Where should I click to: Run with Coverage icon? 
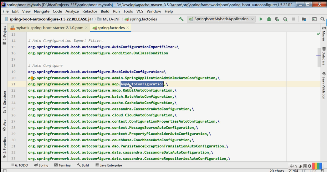point(277,19)
